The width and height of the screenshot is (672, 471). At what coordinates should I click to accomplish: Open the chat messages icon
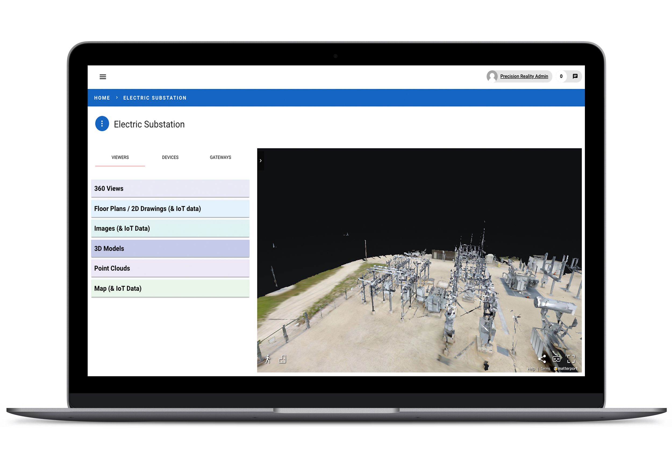pos(575,76)
